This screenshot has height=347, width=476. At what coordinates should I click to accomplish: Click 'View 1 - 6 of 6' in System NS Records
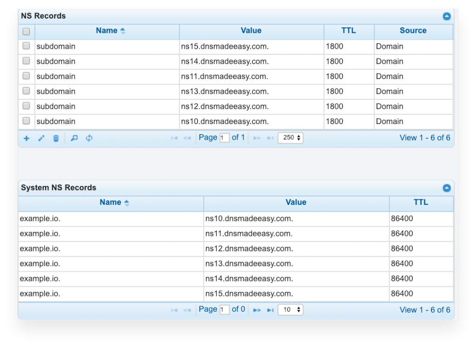(x=425, y=310)
